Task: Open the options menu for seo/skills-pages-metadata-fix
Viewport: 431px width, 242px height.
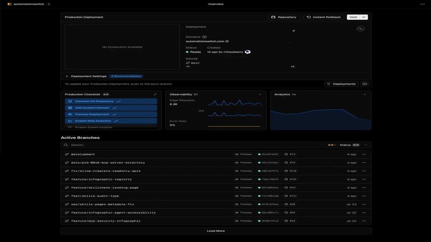Action: tap(364, 204)
